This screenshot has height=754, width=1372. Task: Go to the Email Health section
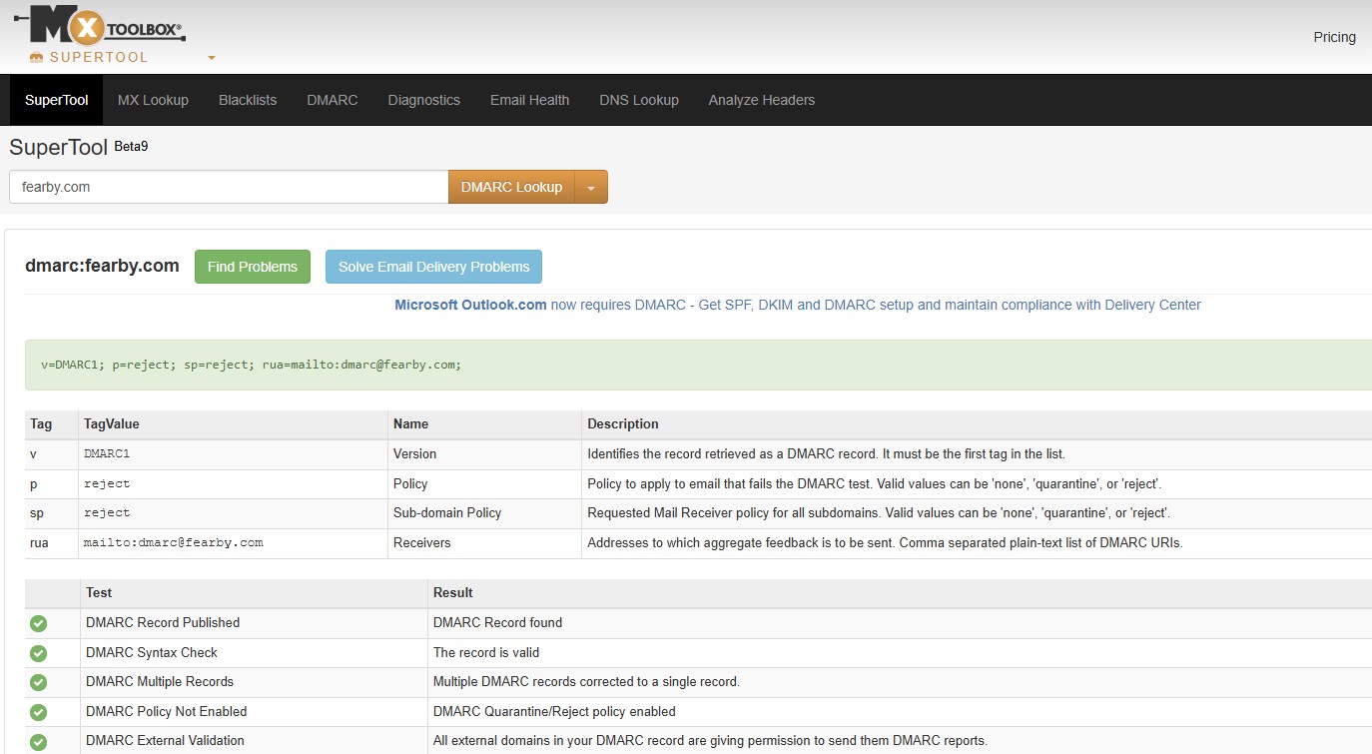coord(529,99)
